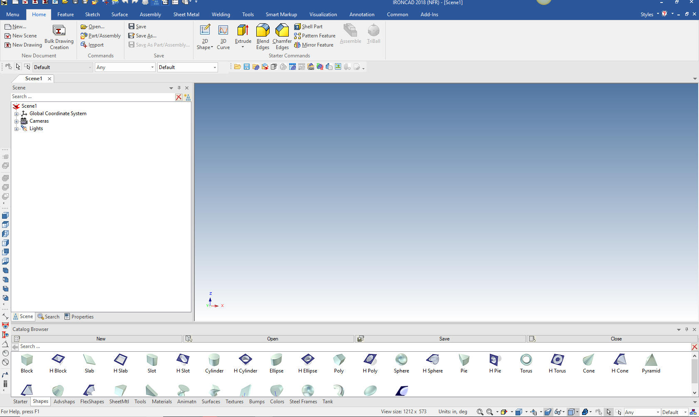The image size is (699, 417).
Task: Select the Cylinder catalog shape
Action: [214, 363]
